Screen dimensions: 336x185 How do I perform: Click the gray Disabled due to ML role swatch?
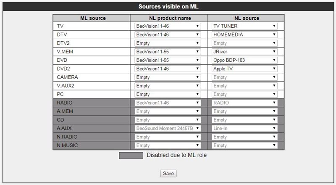(131, 155)
